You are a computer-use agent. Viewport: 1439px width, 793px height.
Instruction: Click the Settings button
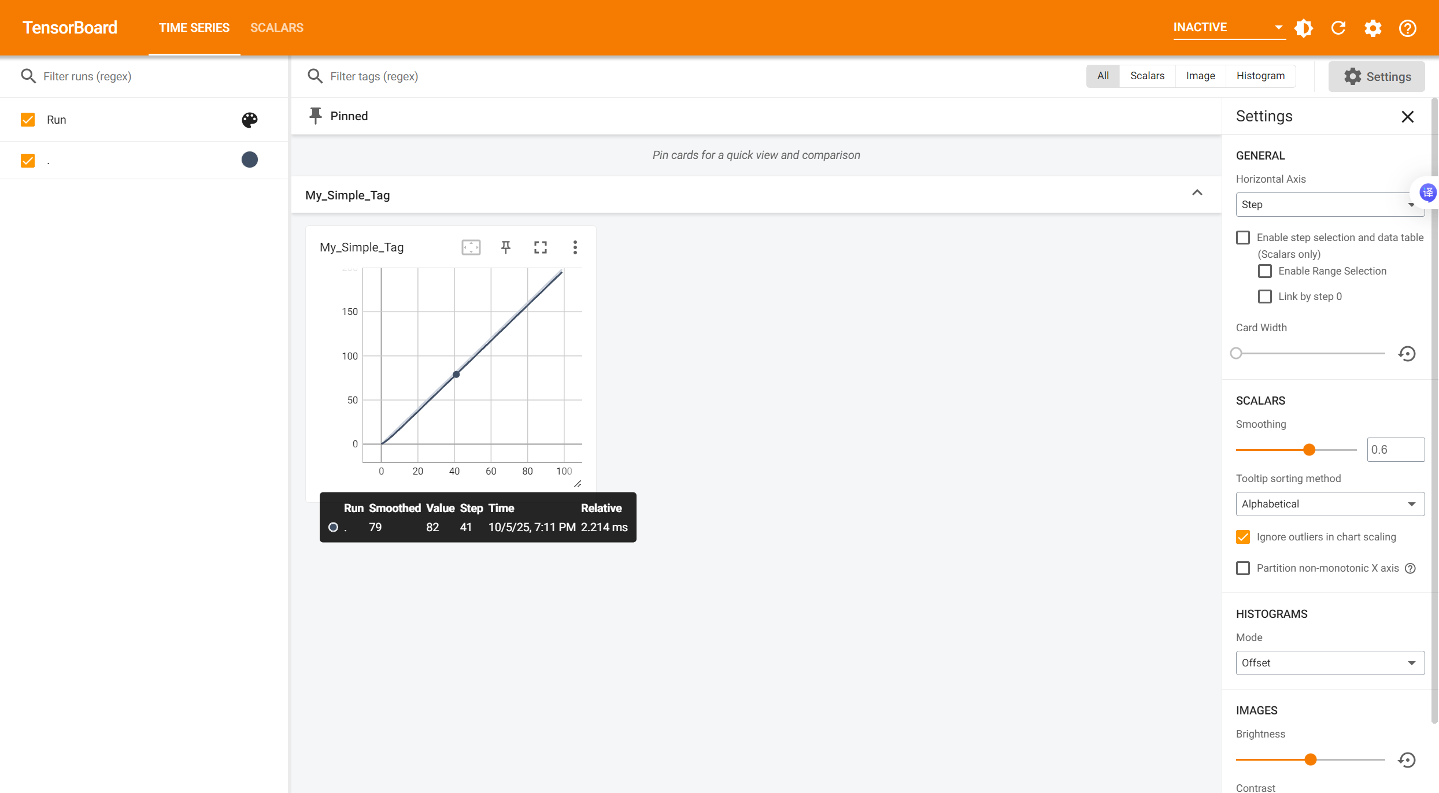coord(1377,76)
